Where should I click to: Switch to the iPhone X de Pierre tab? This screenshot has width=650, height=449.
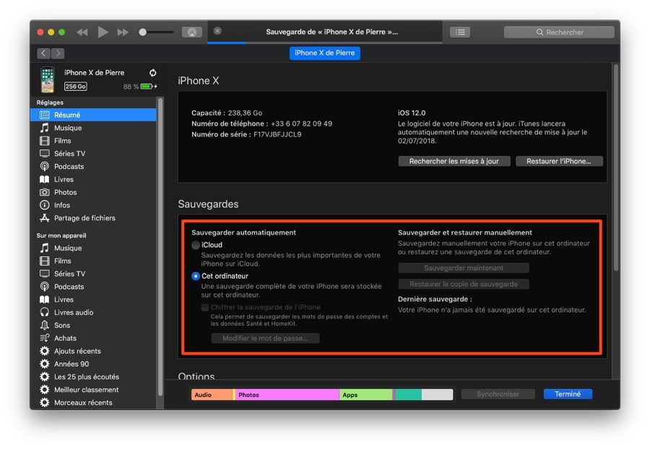pos(325,53)
